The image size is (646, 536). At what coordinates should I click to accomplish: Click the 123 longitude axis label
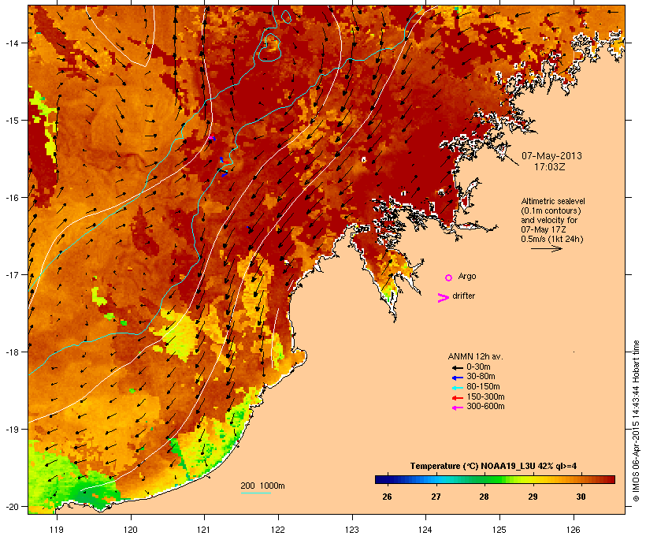[352, 530]
